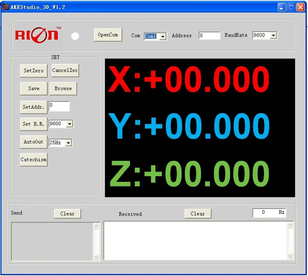Click the RION logo
This screenshot has height=276, width=308.
click(x=38, y=35)
